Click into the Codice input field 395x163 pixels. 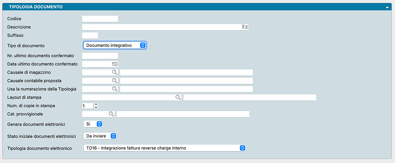coord(100,19)
